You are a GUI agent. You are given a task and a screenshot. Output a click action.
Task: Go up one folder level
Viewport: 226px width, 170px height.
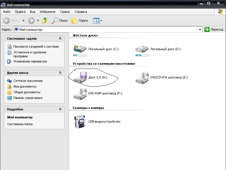(x=45, y=21)
